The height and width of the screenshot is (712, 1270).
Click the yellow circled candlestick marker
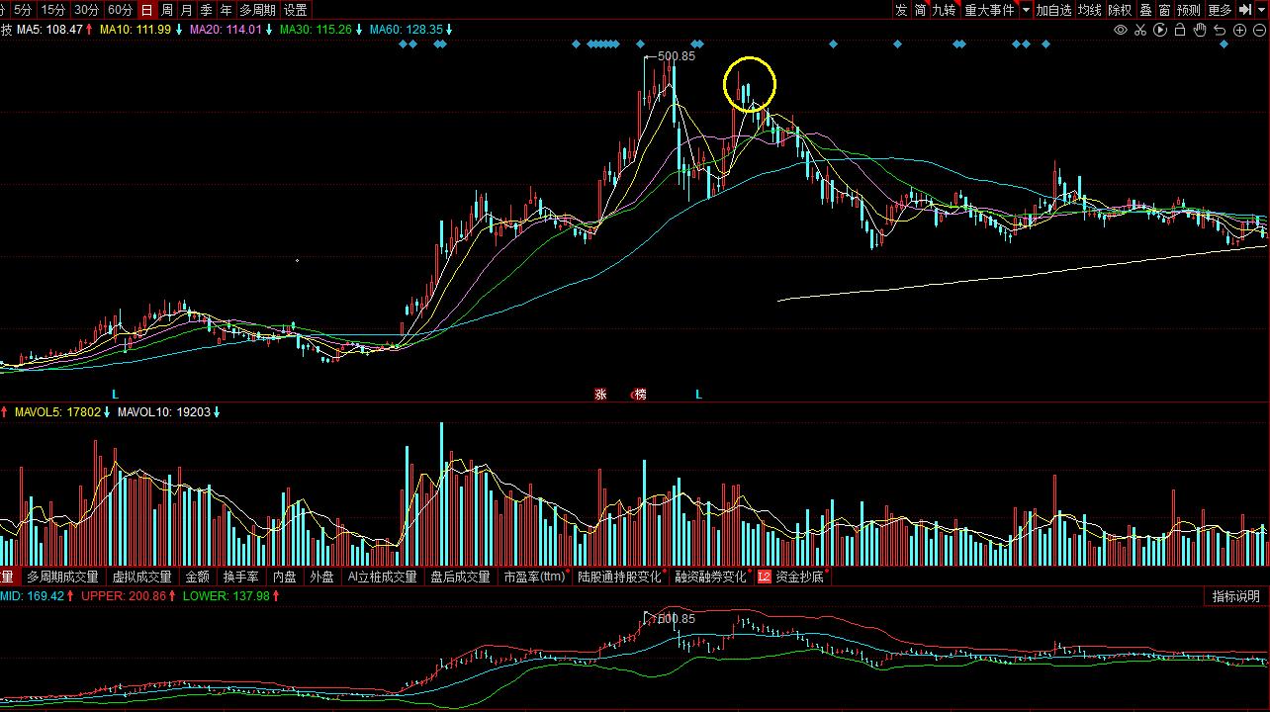[750, 84]
